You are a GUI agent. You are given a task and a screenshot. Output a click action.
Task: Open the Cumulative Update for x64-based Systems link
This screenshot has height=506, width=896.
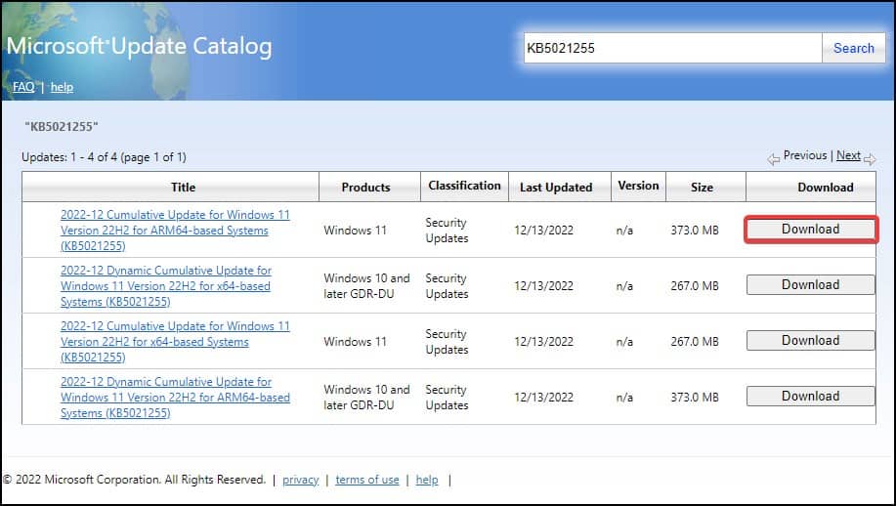(x=175, y=342)
